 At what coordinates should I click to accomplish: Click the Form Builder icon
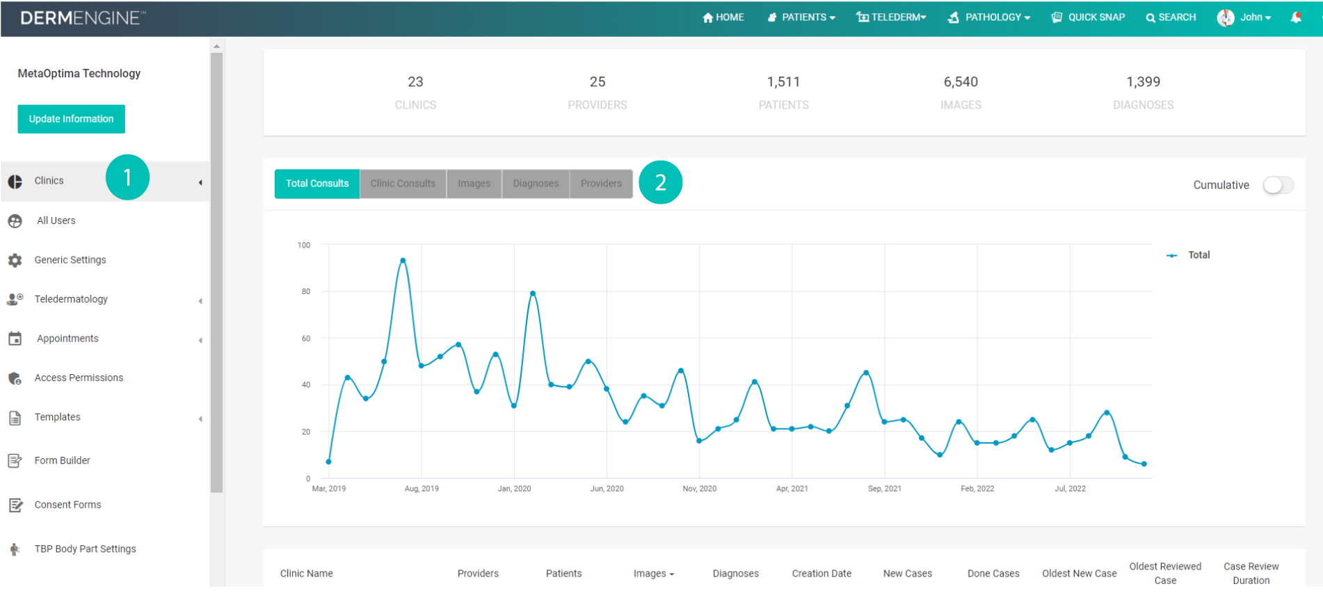(15, 460)
